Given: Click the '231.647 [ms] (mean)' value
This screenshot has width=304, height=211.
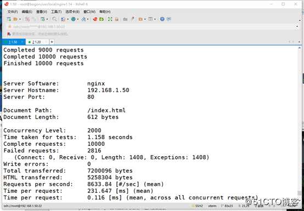Looking at the screenshot, I should click(120, 191).
